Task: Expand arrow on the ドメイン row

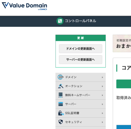Action: tap(102, 77)
